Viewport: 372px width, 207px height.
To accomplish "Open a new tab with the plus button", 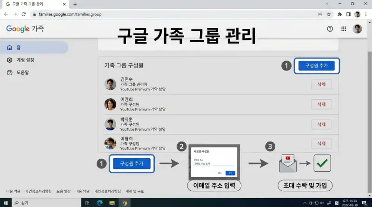I will click(x=75, y=4).
